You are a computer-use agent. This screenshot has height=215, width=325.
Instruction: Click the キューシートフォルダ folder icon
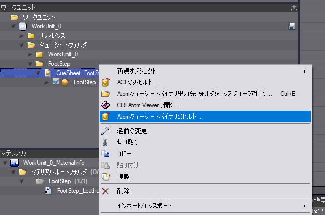[31, 45]
